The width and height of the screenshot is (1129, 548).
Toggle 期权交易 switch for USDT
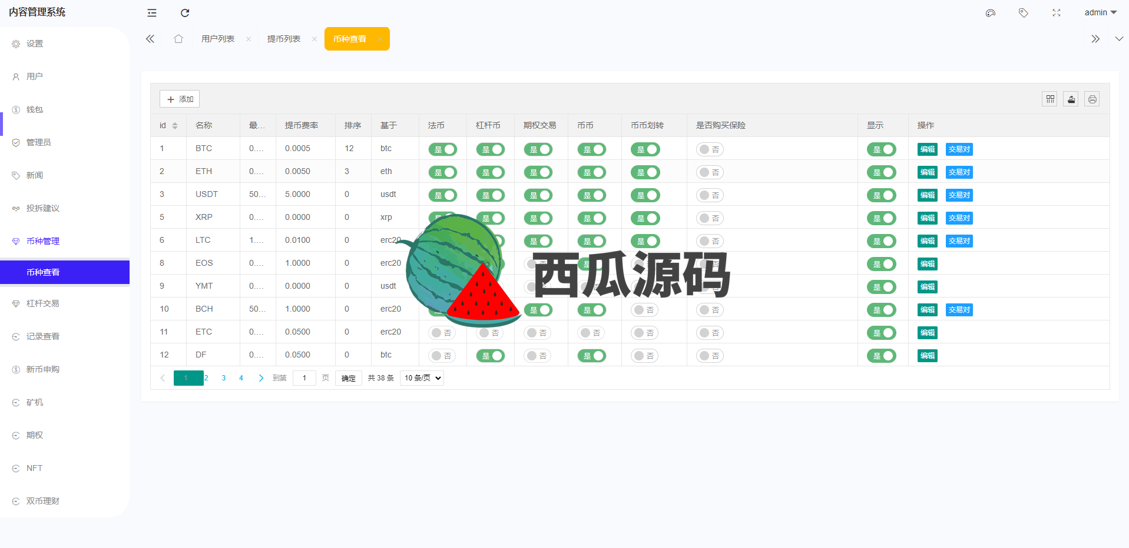[538, 195]
